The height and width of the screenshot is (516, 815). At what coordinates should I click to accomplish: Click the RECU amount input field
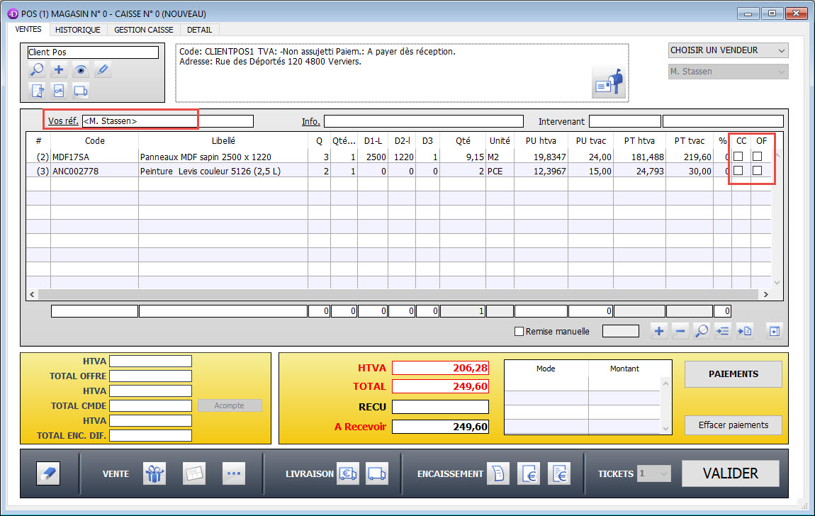click(440, 407)
